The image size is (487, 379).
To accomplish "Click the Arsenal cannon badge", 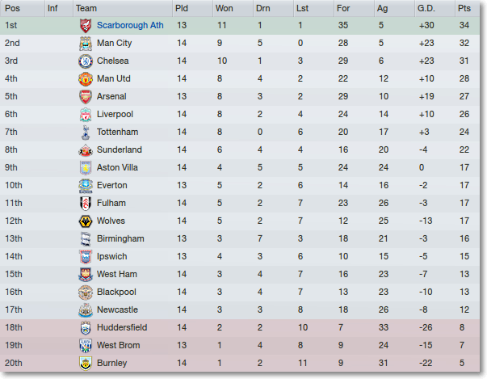I will (x=86, y=97).
